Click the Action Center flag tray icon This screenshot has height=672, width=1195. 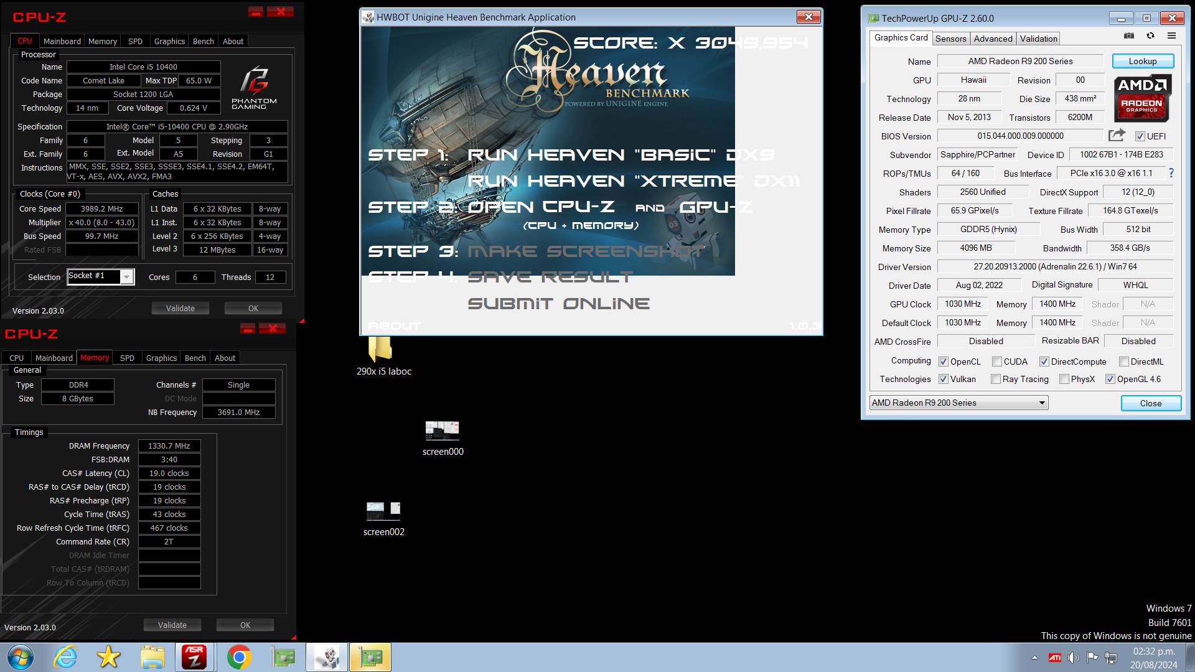[x=1092, y=657]
